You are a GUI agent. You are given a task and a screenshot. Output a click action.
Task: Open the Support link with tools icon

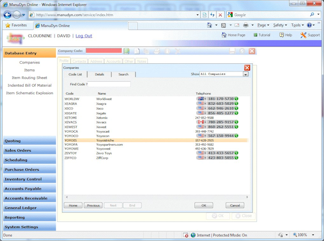[x=310, y=35]
